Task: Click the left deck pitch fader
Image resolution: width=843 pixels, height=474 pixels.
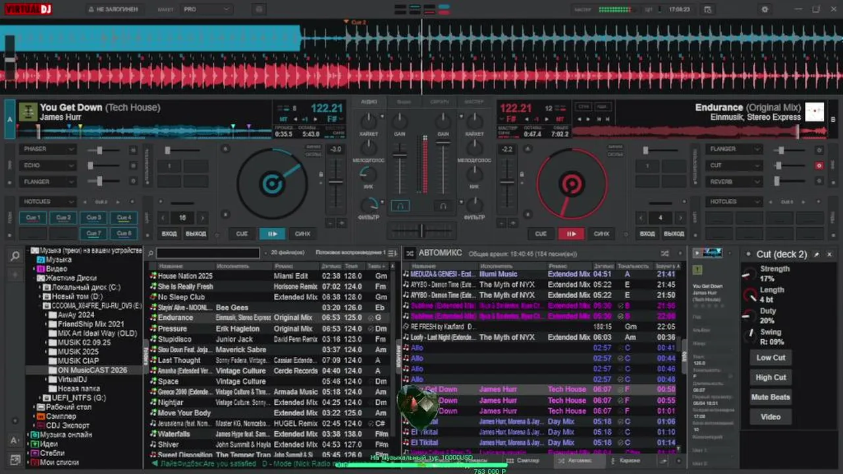Action: 336,183
